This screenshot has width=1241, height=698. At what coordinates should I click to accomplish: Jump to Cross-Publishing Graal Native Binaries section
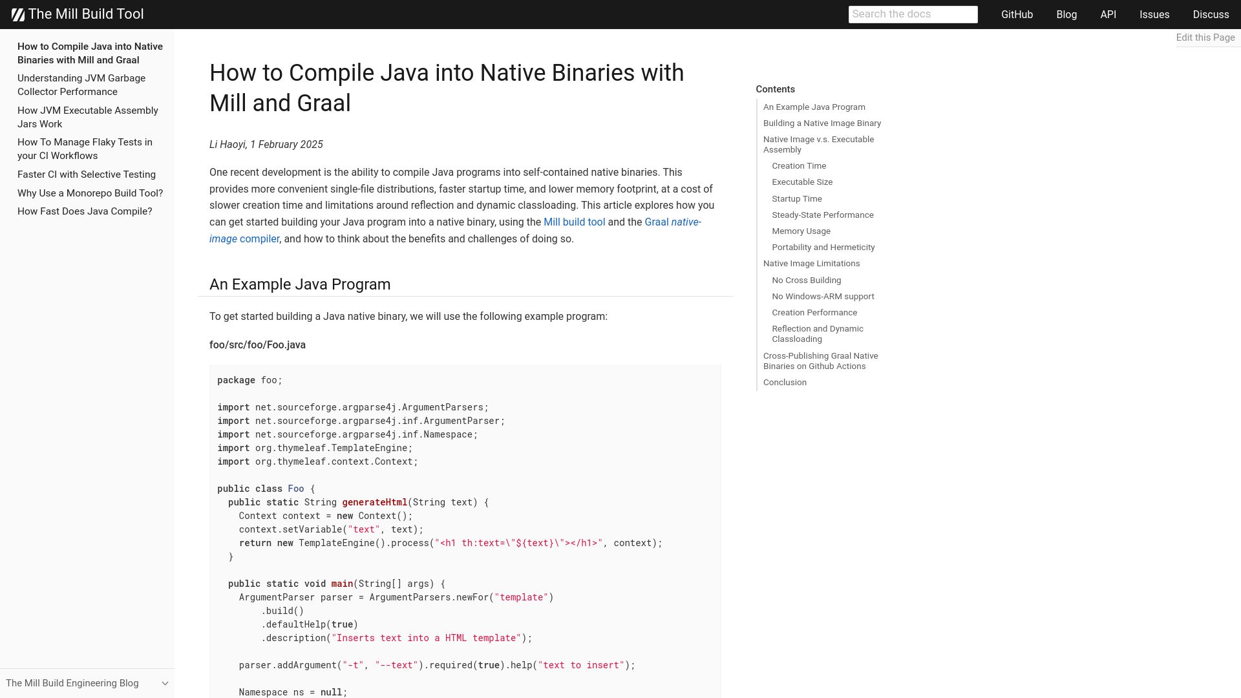820,361
